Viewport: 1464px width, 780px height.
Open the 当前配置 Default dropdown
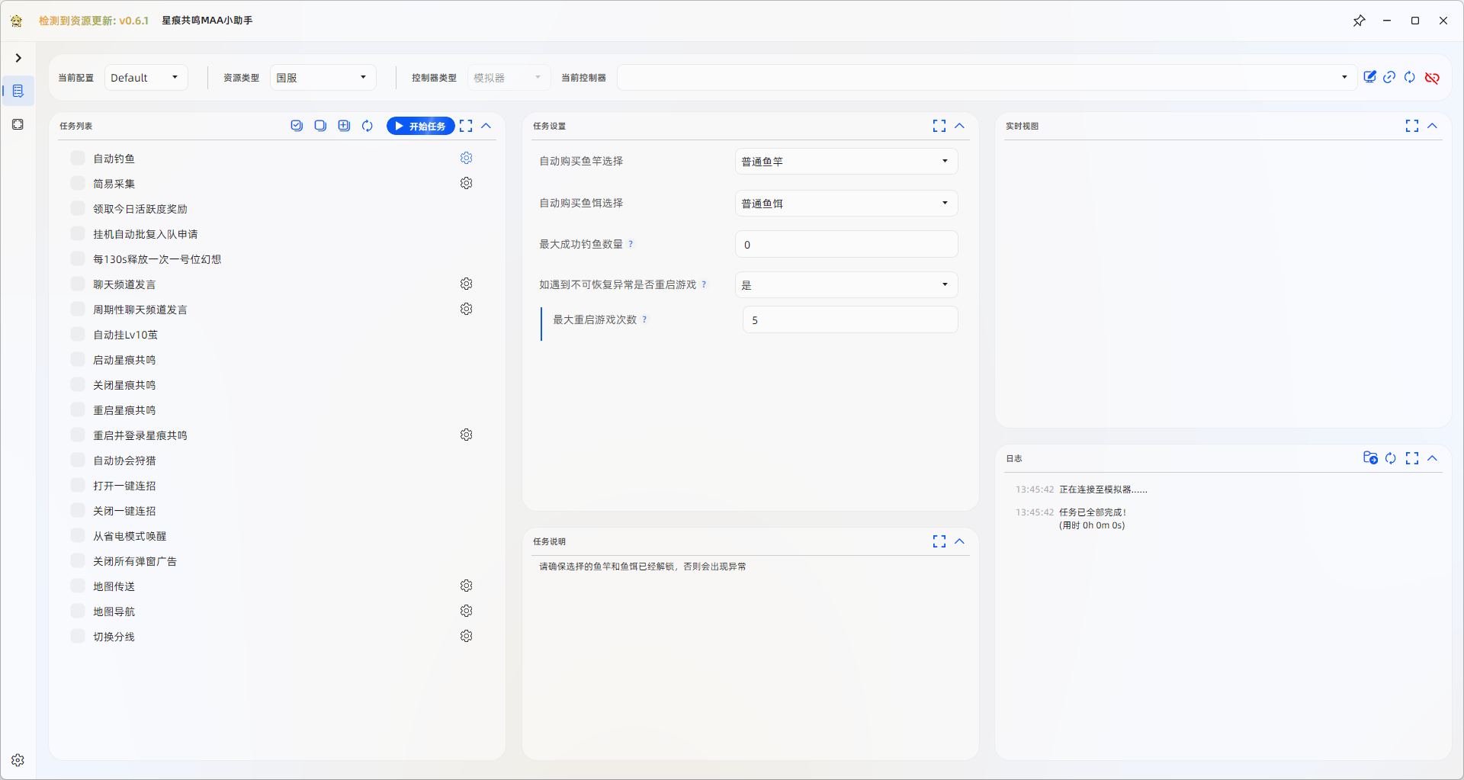coord(146,78)
